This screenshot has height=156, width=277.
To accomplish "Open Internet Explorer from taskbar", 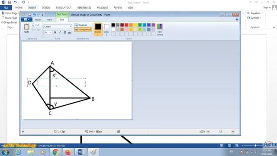I will click(18, 152).
